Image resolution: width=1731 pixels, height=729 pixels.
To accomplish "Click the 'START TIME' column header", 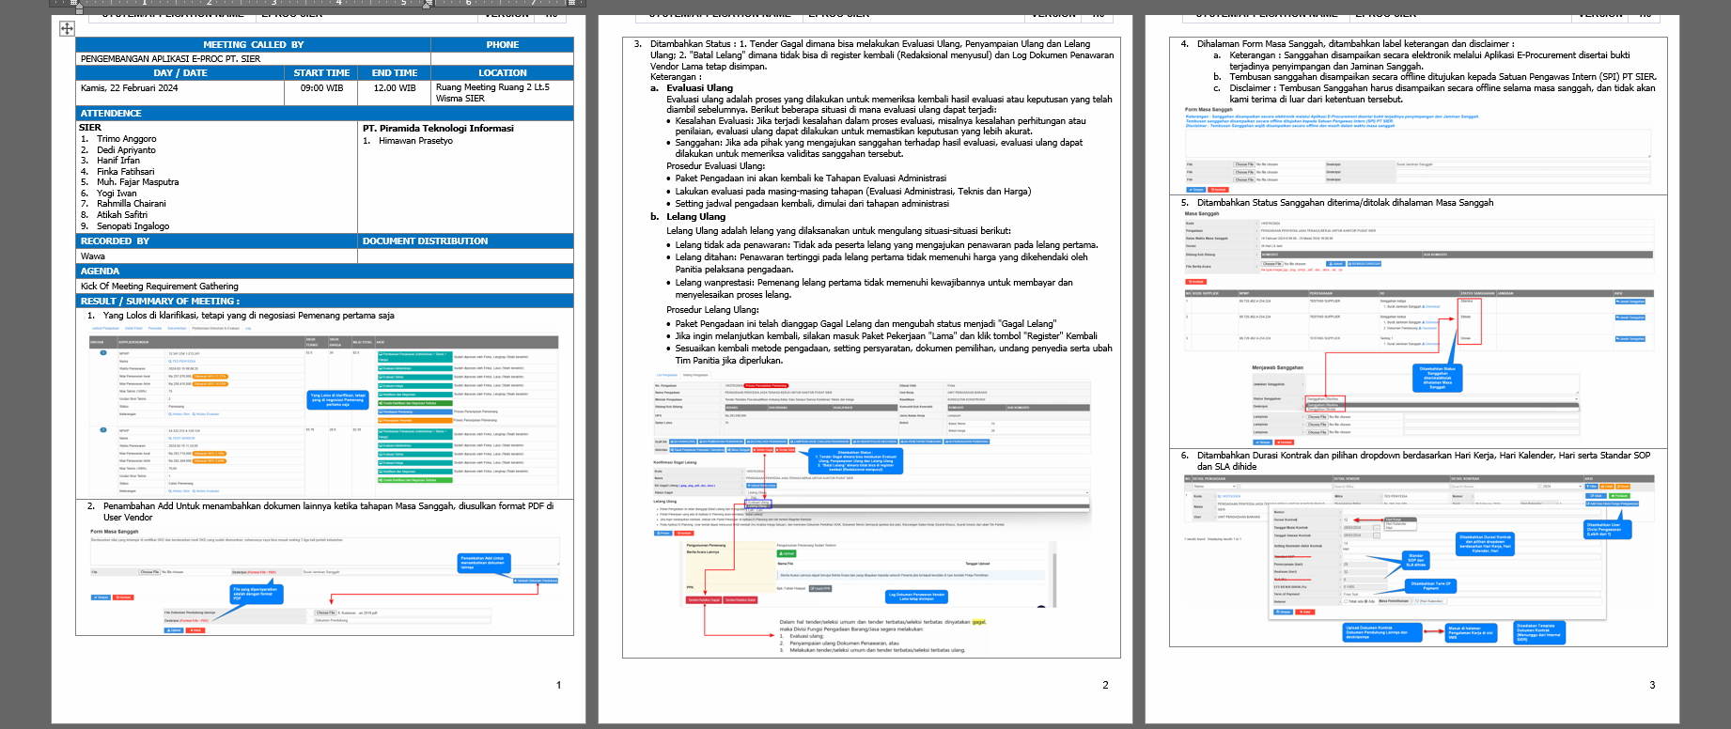I will pos(321,73).
